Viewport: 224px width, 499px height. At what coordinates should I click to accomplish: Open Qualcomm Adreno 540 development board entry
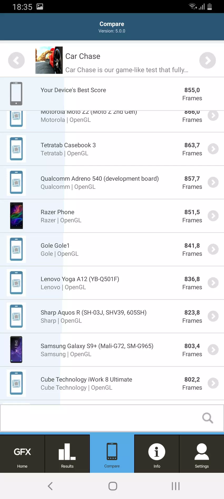coord(100,182)
